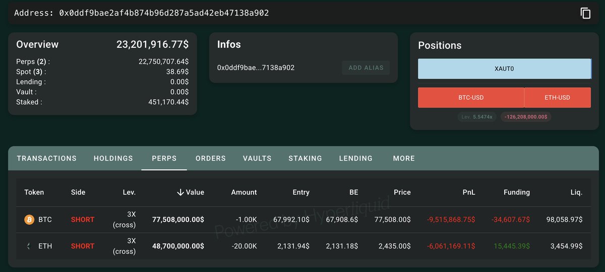Image resolution: width=605 pixels, height=272 pixels.
Task: Expand the More menu
Action: (x=404, y=158)
